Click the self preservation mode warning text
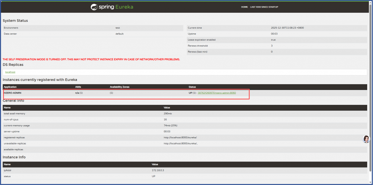This screenshot has height=185, width=373. [x=91, y=59]
